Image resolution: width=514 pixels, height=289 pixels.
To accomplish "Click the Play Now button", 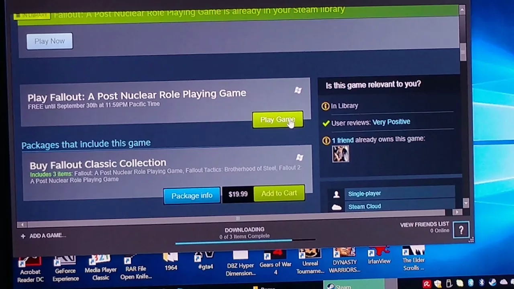I will [x=49, y=41].
